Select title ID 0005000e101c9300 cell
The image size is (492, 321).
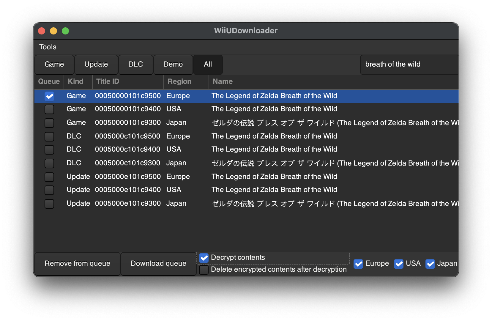pos(128,203)
